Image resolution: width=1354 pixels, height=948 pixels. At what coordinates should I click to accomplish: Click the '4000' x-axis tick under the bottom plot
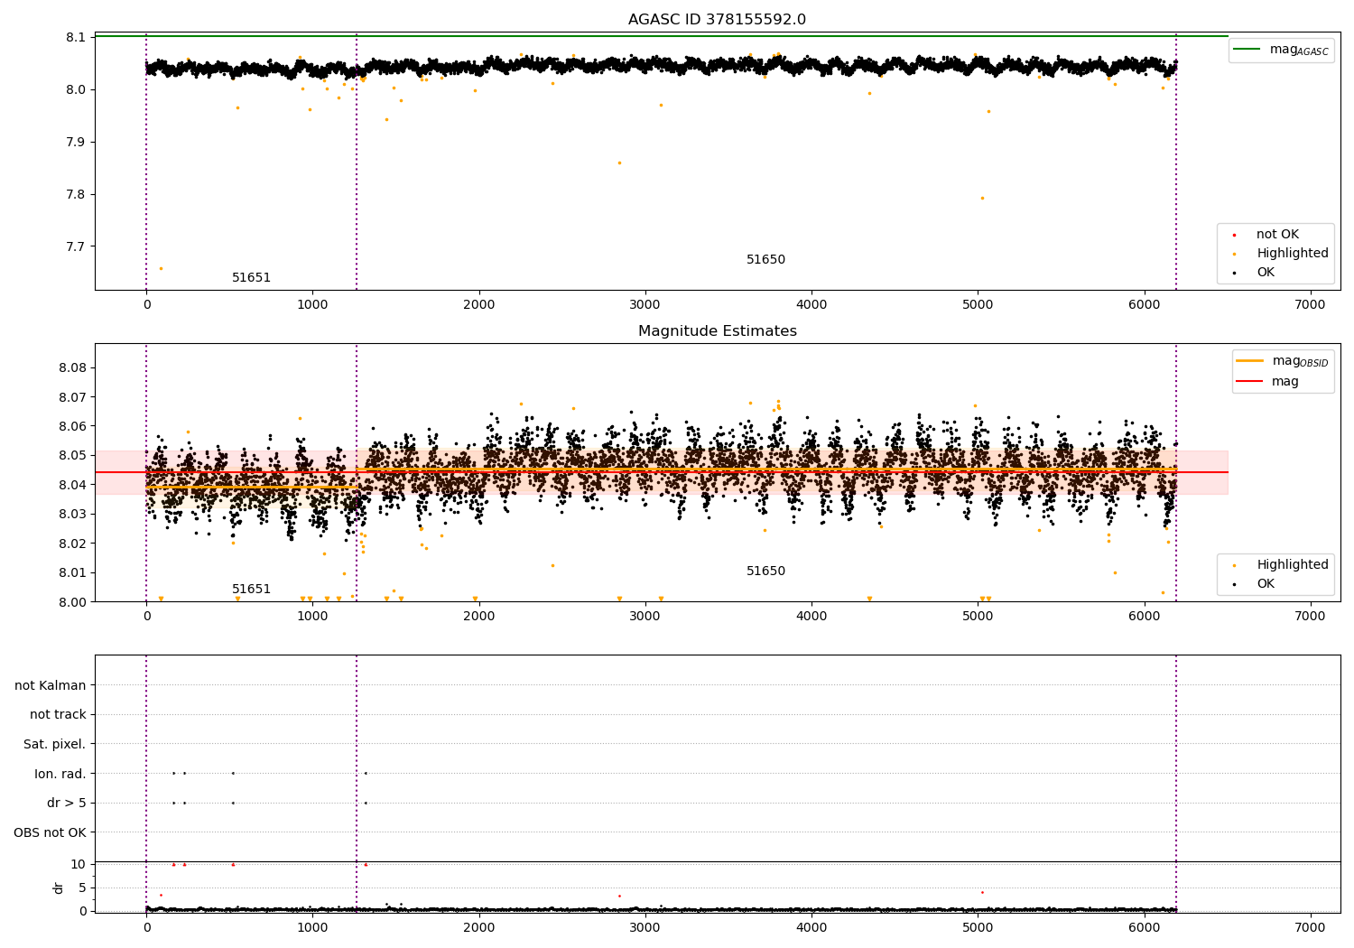811,927
